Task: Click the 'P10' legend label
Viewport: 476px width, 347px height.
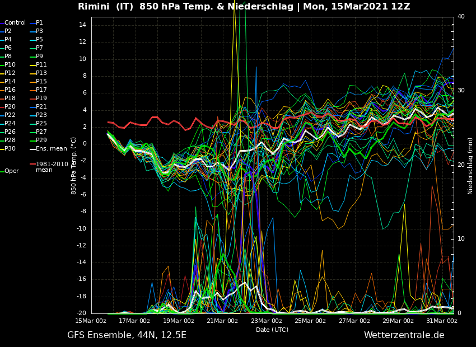Action: pyautogui.click(x=10, y=64)
